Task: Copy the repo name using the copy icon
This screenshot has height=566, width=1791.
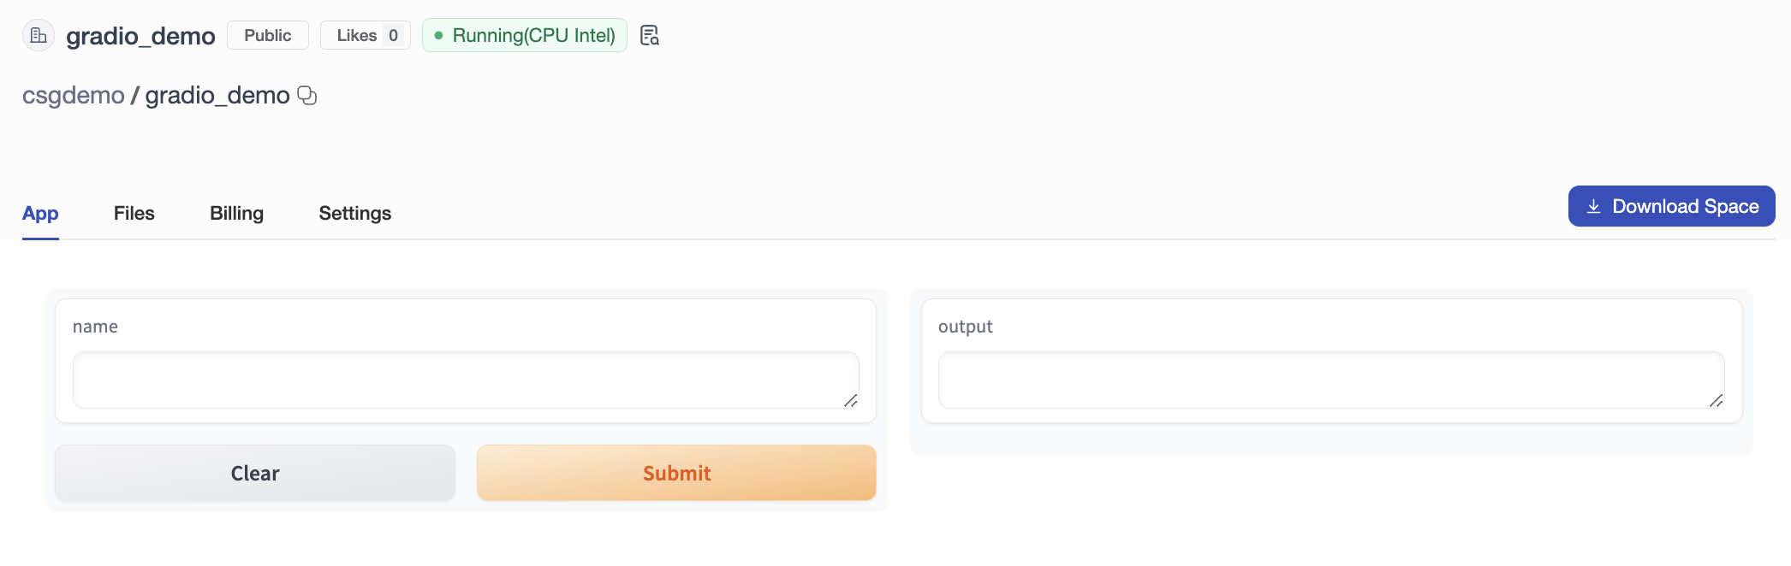Action: click(308, 96)
